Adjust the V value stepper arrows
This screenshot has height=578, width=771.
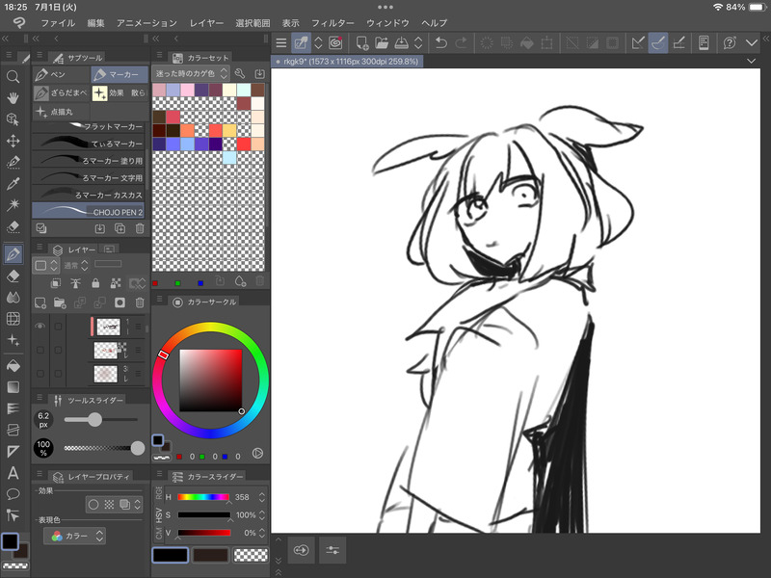coord(262,533)
